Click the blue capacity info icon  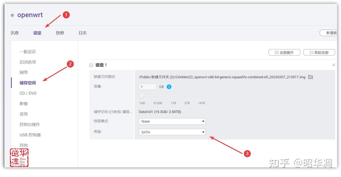coord(169,87)
